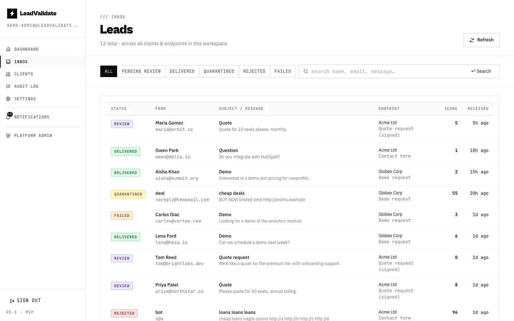Open Maria Gomez lead
Image resolution: width=514 pixels, height=321 pixels.
[x=300, y=129]
